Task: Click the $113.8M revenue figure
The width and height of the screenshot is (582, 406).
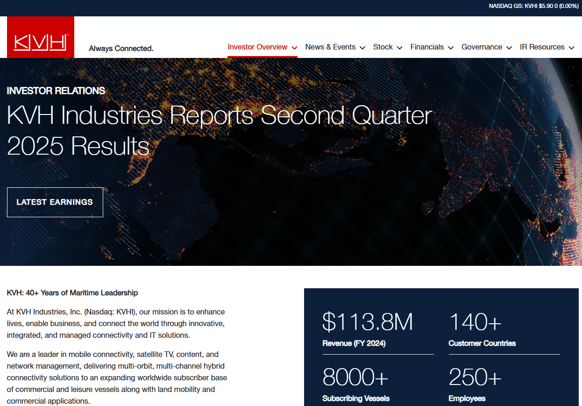Action: click(368, 322)
